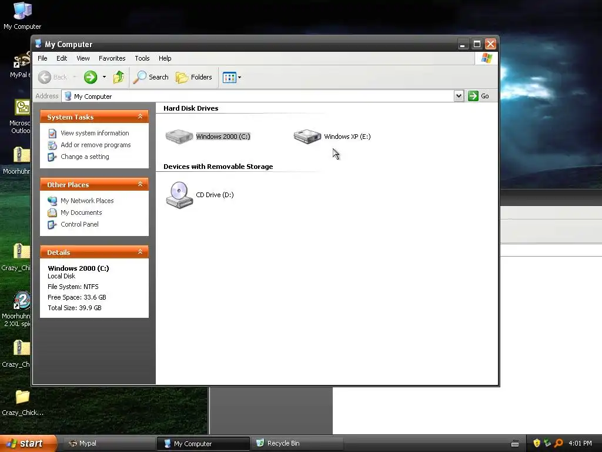Click the Change a setting icon

tap(52, 157)
